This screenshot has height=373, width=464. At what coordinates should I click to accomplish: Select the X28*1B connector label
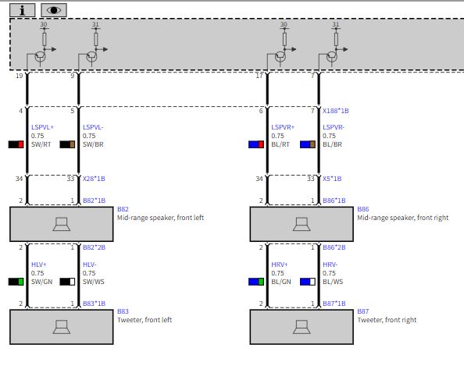(94, 179)
